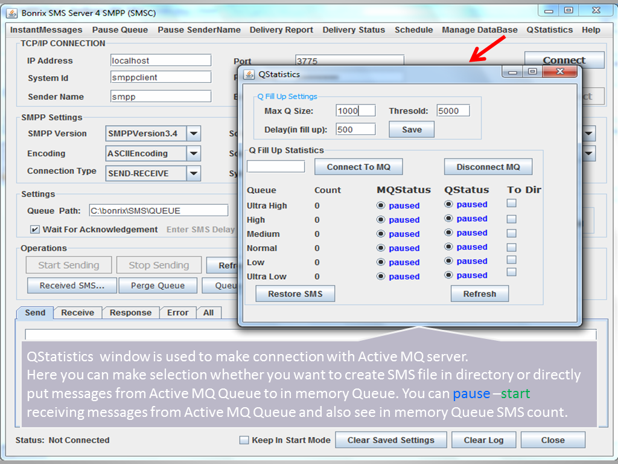Switch to the All tab
The height and width of the screenshot is (464, 618).
208,312
